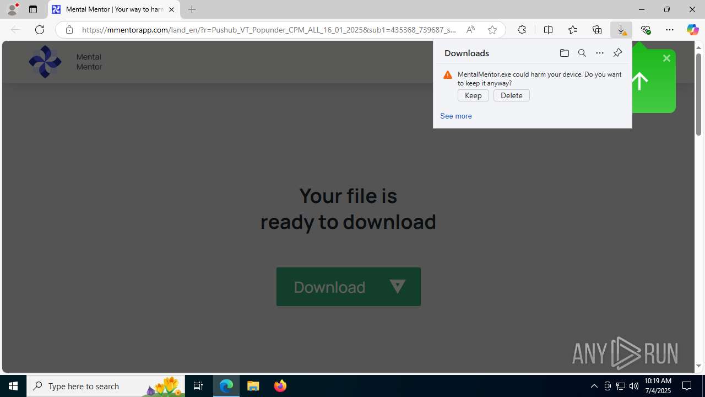Search downloads with magnifier icon
This screenshot has height=397, width=705.
coord(582,53)
